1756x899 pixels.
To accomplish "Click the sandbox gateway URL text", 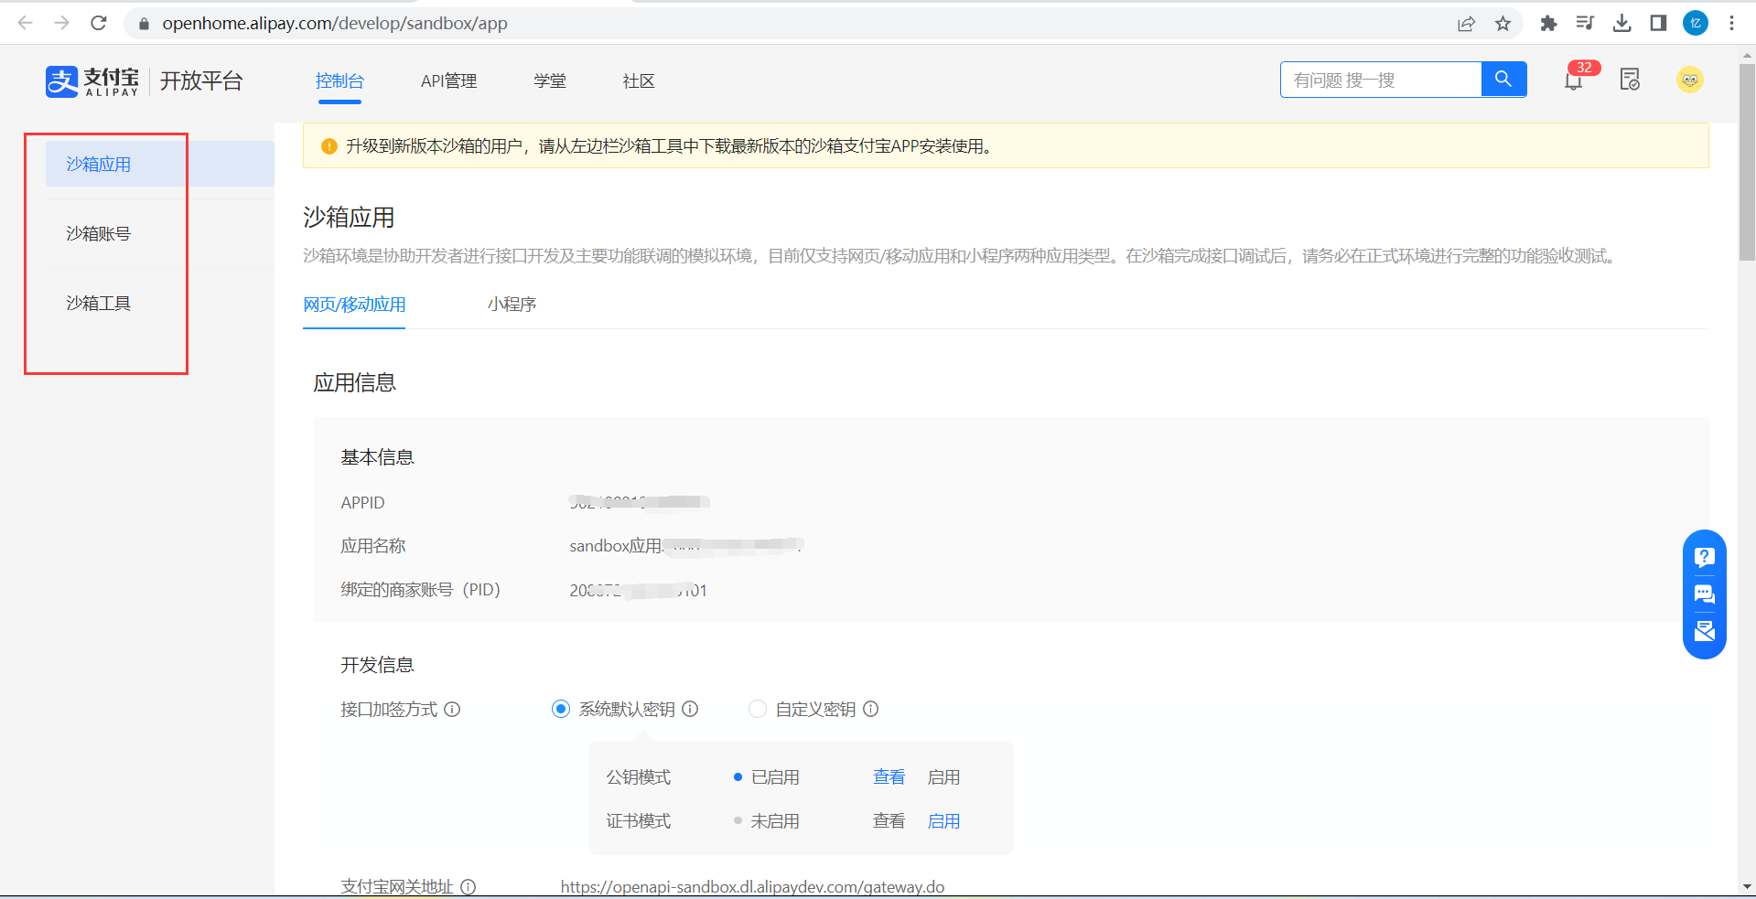I will pyautogui.click(x=752, y=886).
